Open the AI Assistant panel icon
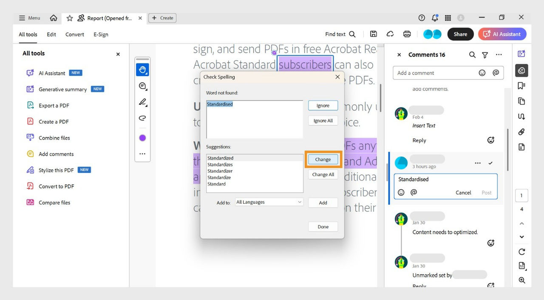 522,54
